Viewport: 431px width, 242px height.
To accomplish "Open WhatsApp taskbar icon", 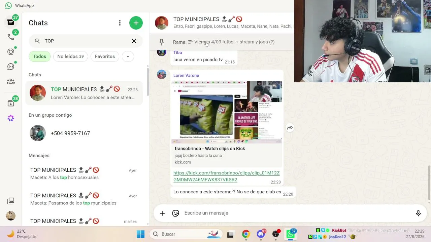I will [x=291, y=234].
